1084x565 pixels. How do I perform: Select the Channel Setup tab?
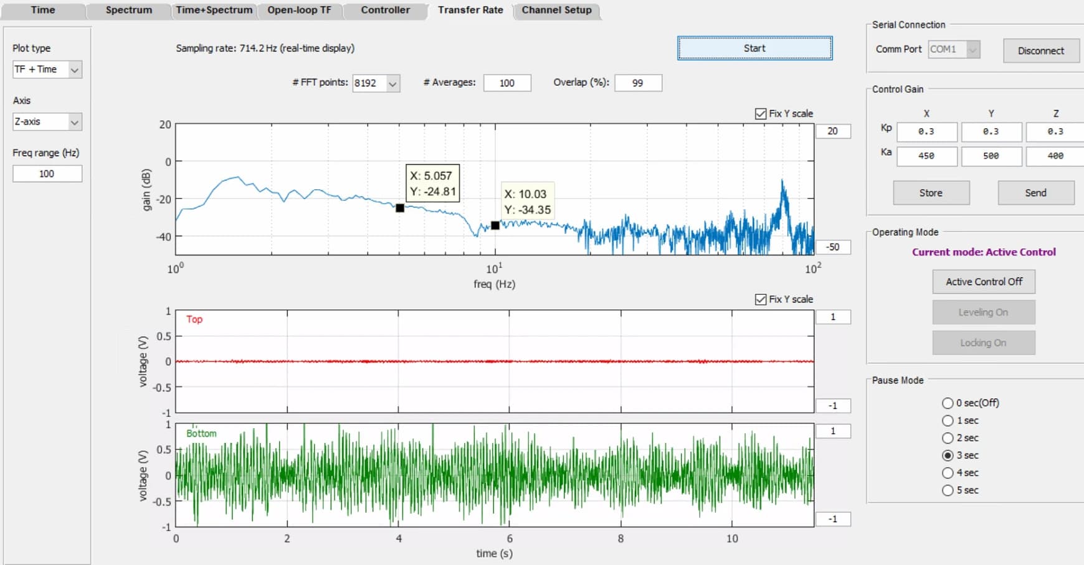(x=556, y=10)
